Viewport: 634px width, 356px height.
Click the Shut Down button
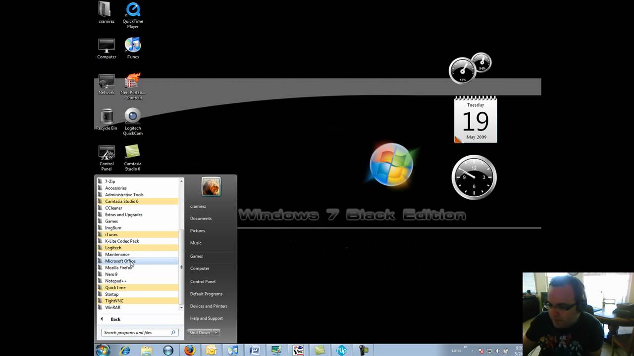[200, 332]
